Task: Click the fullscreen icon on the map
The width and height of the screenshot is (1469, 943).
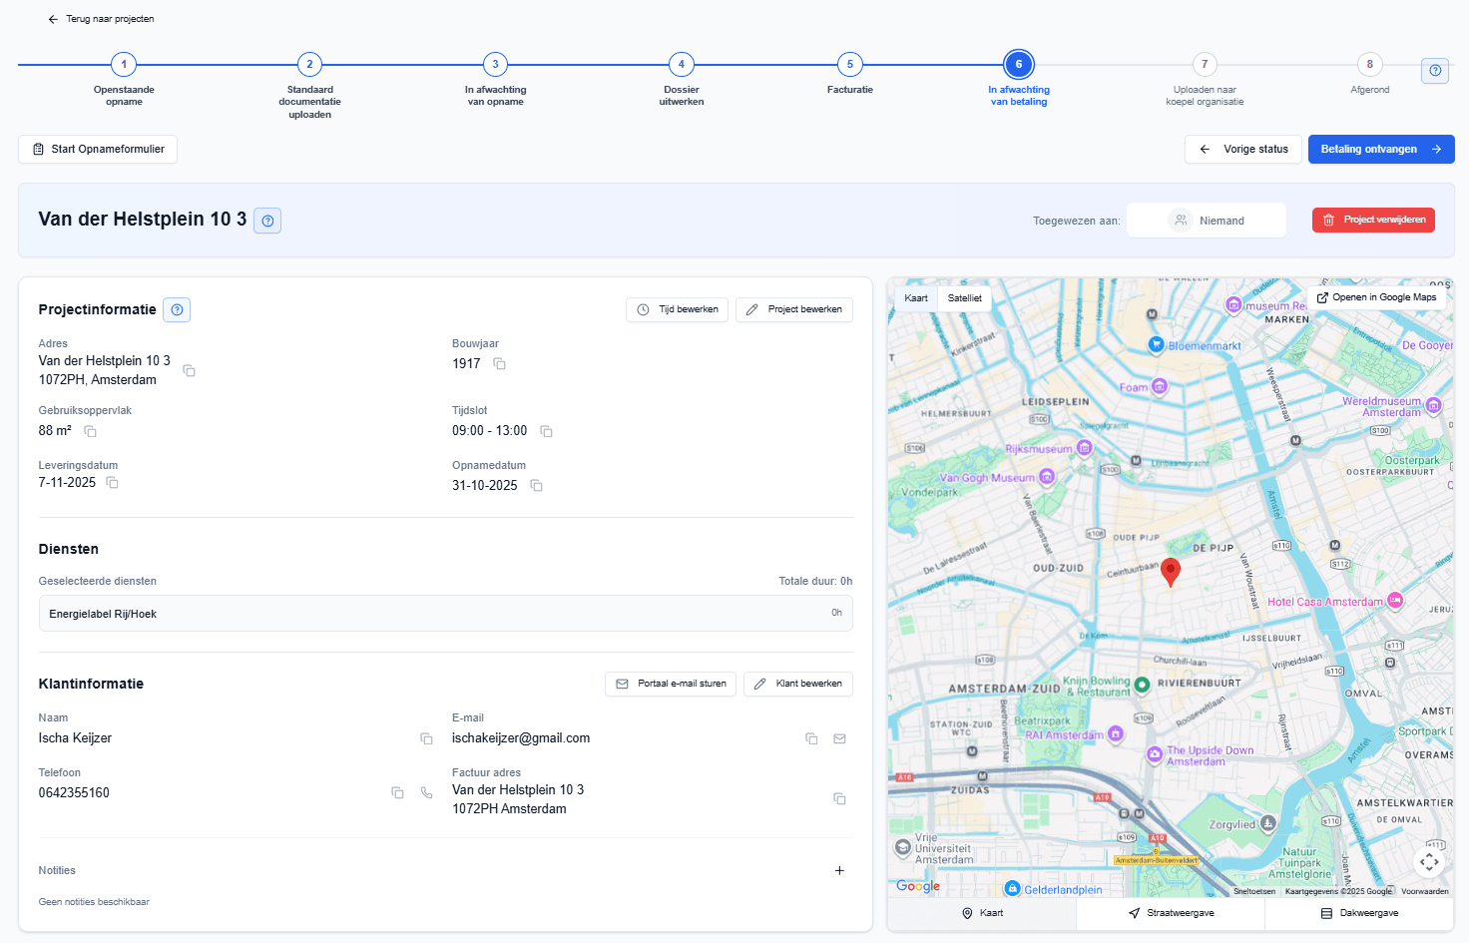Action: point(1428,861)
